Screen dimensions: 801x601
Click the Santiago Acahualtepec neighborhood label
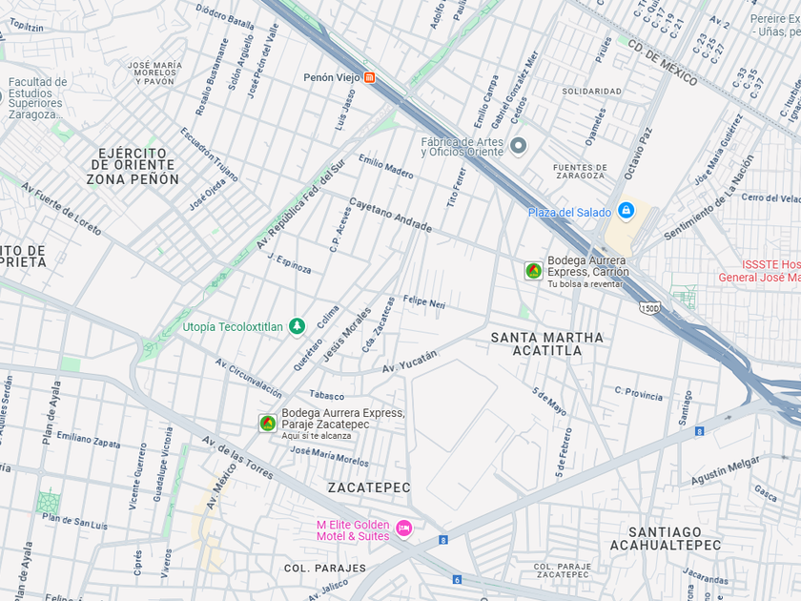click(666, 539)
